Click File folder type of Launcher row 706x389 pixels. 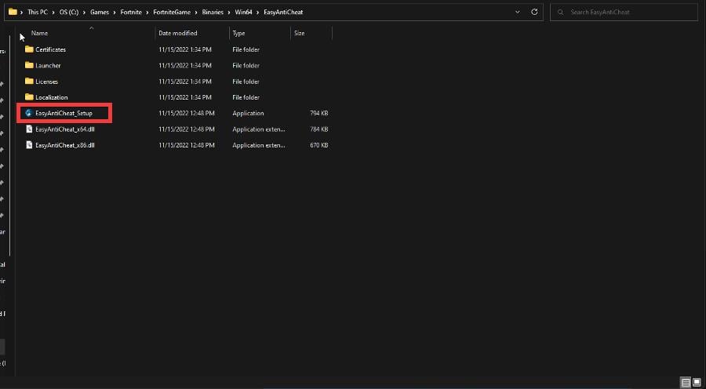[246, 66]
